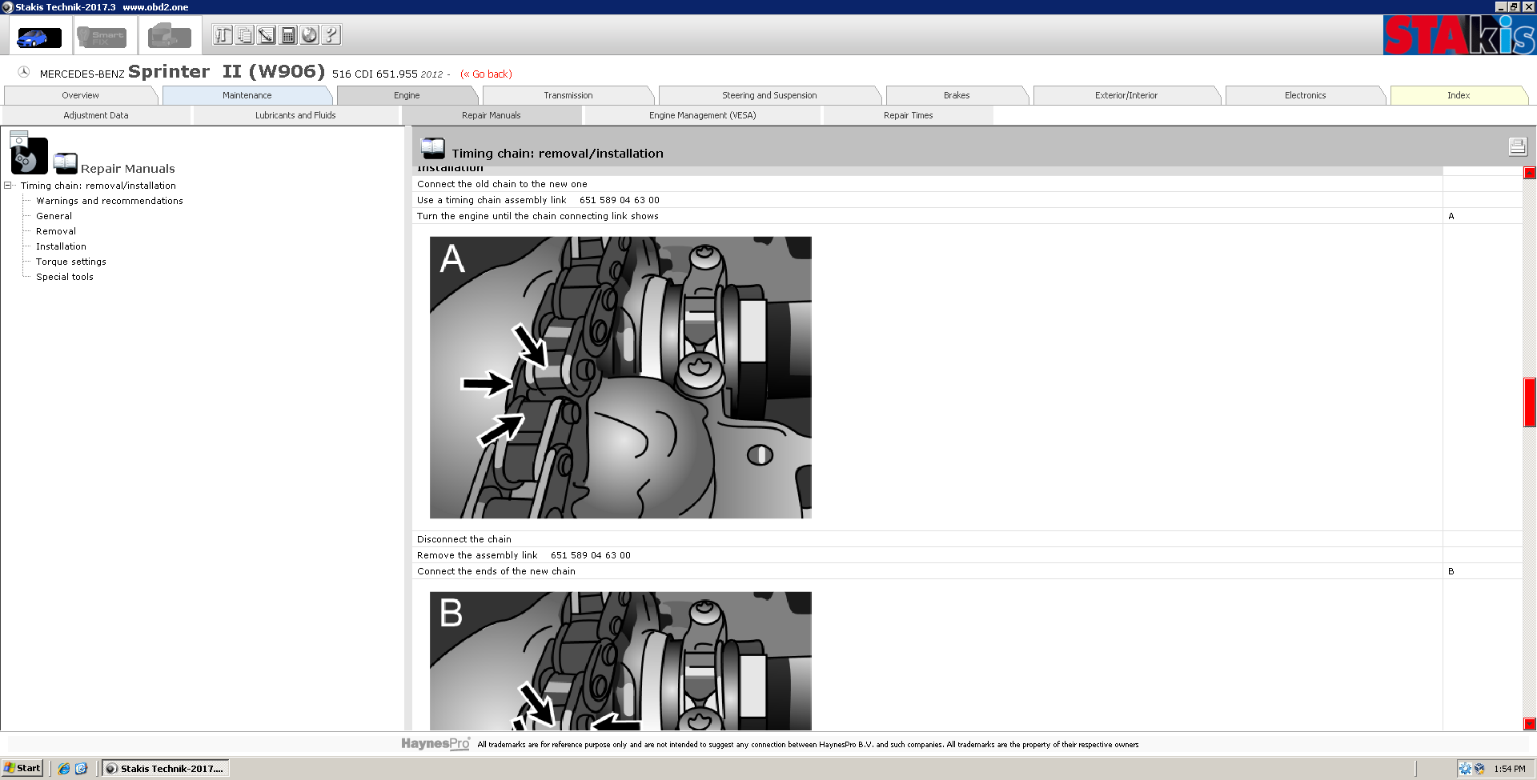Image resolution: width=1537 pixels, height=780 pixels.
Task: Click the Windows Start button
Action: click(x=22, y=768)
